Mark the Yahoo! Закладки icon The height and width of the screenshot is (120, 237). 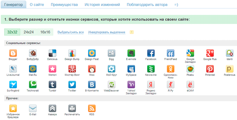point(131,85)
